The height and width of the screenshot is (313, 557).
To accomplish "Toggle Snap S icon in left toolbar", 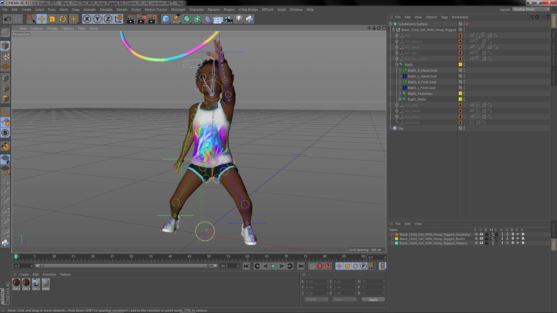I will point(5,133).
